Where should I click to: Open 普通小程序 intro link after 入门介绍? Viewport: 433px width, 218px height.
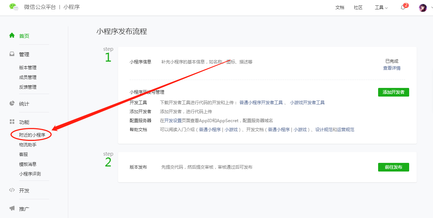tap(209, 129)
